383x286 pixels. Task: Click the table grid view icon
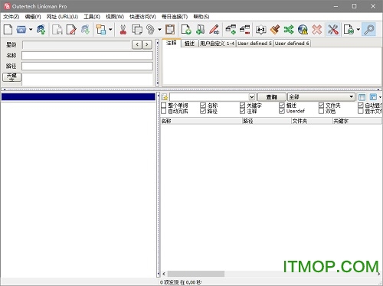pyautogui.click(x=362, y=97)
